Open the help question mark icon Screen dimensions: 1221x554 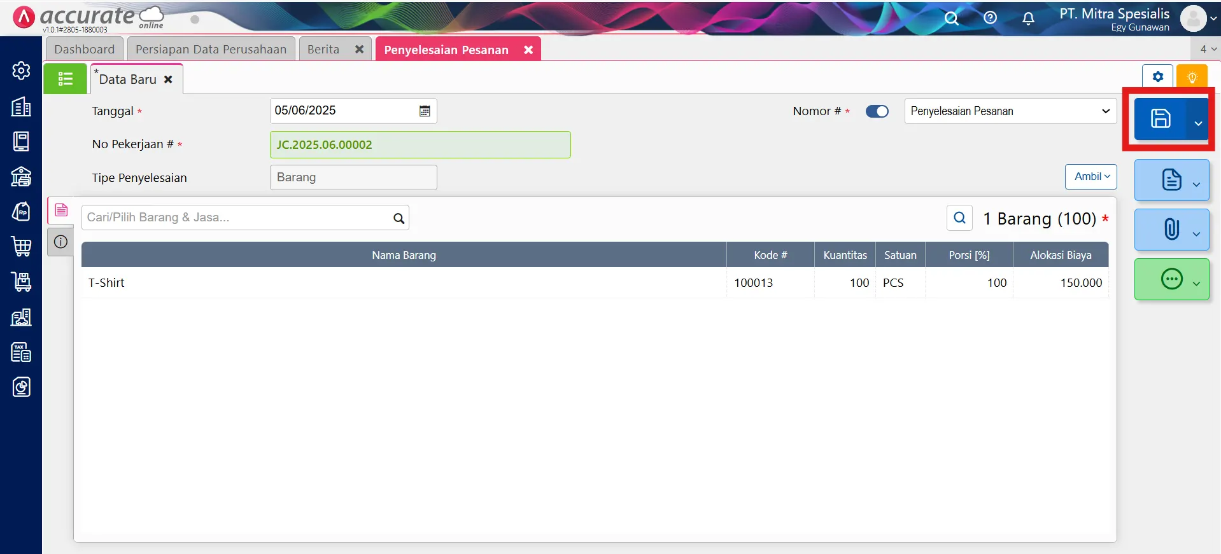990,18
